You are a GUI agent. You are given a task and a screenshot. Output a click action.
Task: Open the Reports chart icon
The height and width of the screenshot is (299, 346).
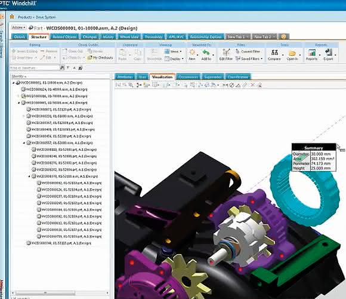point(312,53)
